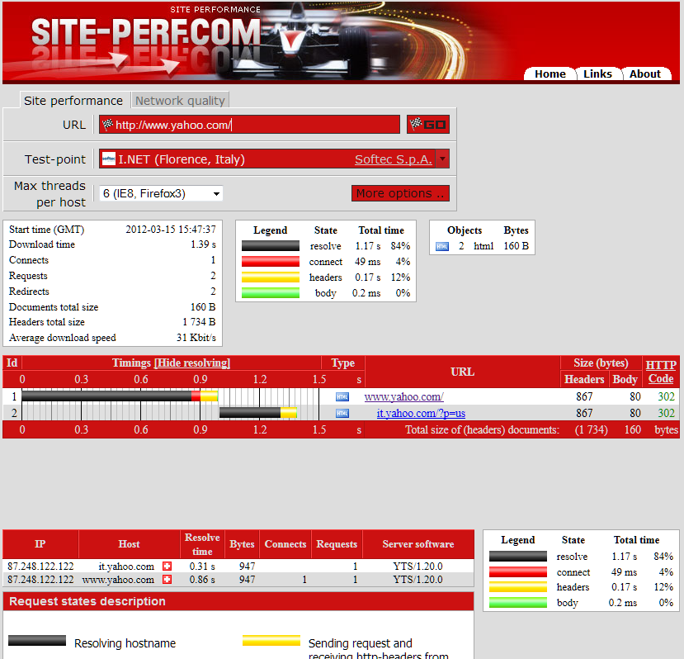This screenshot has width=684, height=659.
Task: Open the www.yahoo.com/ URL link
Action: click(404, 396)
